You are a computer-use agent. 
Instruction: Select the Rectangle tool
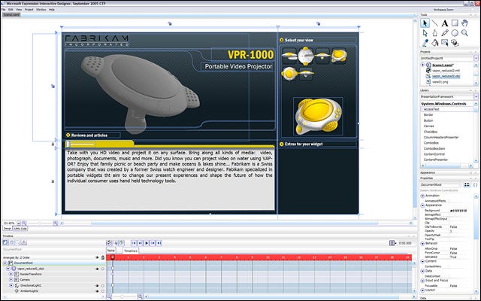[455, 23]
